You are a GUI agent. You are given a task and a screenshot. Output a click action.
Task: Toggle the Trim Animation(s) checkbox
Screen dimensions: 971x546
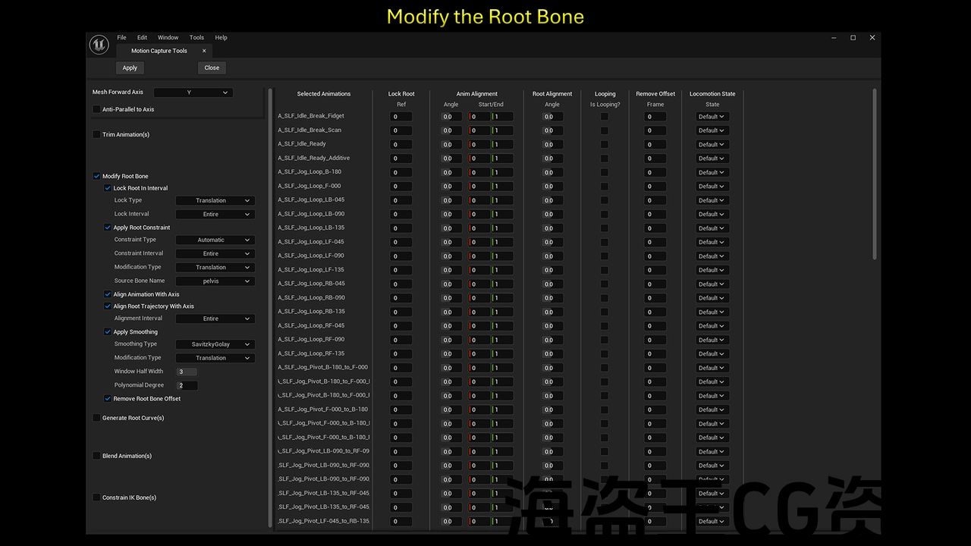coord(96,135)
